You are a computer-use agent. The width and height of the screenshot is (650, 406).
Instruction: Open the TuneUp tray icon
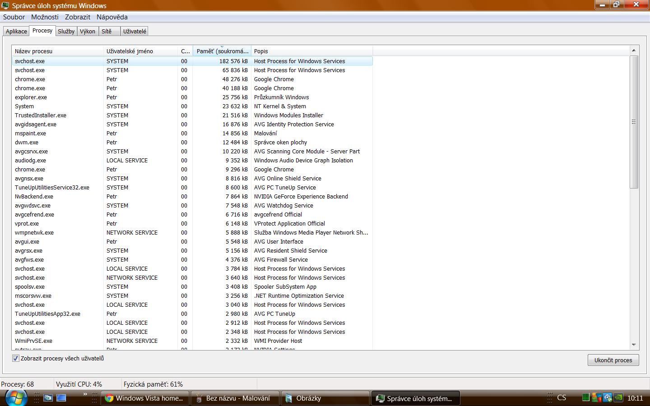coord(608,398)
